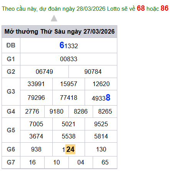170x171 pixels.
Task: Click the G3 row label
Action: (11, 91)
